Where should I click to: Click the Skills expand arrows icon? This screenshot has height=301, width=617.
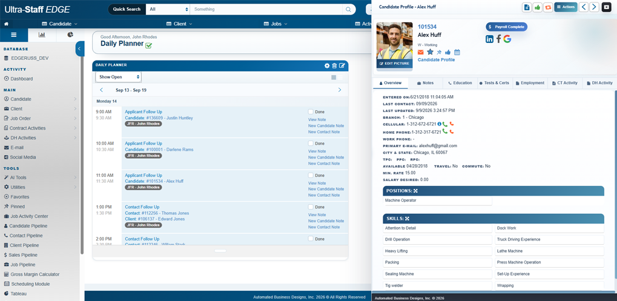pos(407,219)
